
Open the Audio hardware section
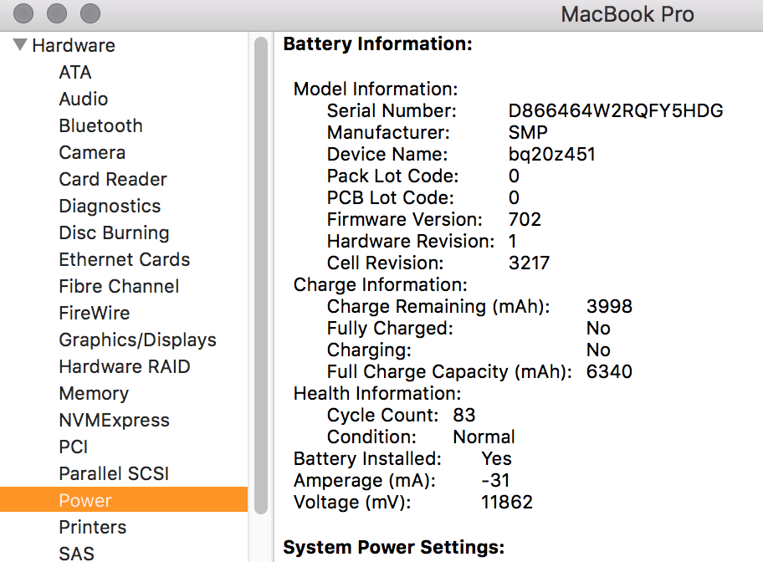pyautogui.click(x=83, y=100)
